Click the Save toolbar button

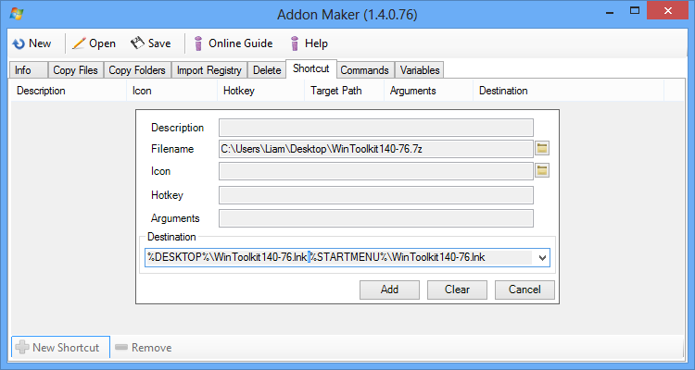(151, 43)
